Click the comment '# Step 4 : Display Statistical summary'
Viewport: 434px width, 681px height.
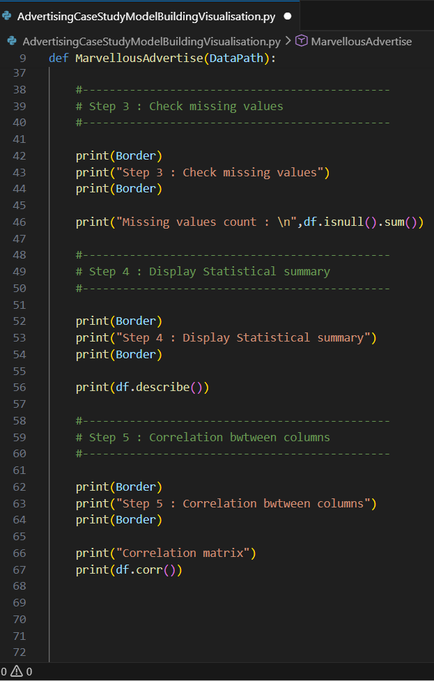203,271
